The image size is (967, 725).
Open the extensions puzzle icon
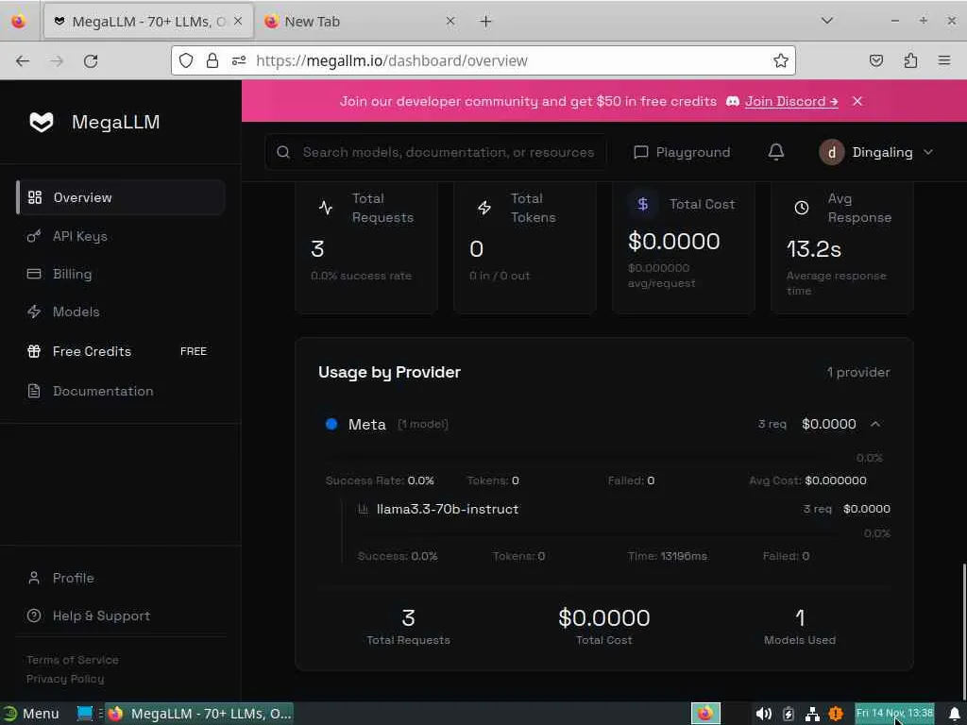[x=910, y=60]
